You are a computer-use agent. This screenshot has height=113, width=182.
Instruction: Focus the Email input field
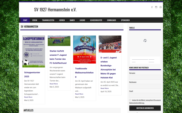click(x=145, y=95)
